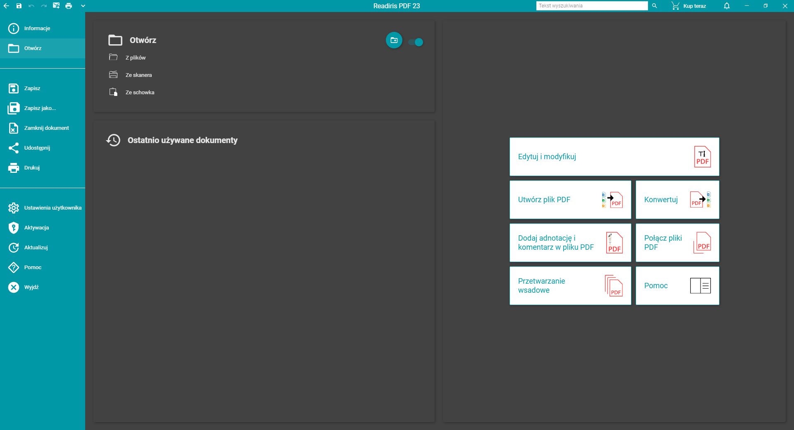
Task: Select Otwórz in the left sidebar
Action: pos(43,48)
